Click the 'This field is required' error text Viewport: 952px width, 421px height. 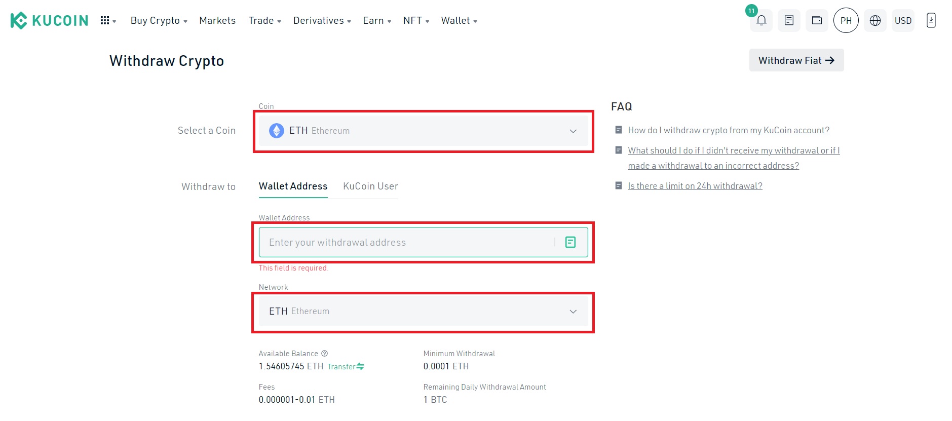[x=293, y=268]
